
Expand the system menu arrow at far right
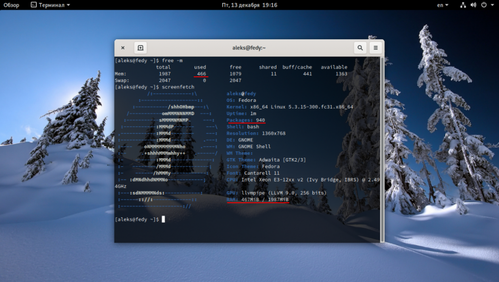click(x=492, y=5)
